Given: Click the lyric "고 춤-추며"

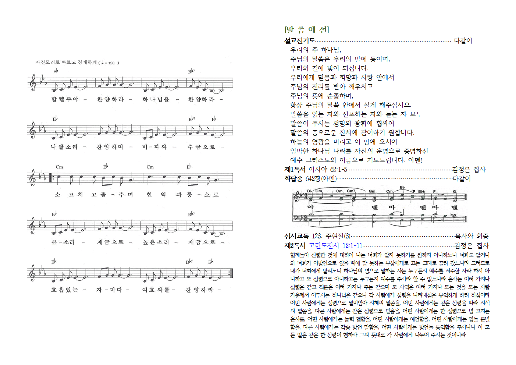Looking at the screenshot, I should 112,194.
